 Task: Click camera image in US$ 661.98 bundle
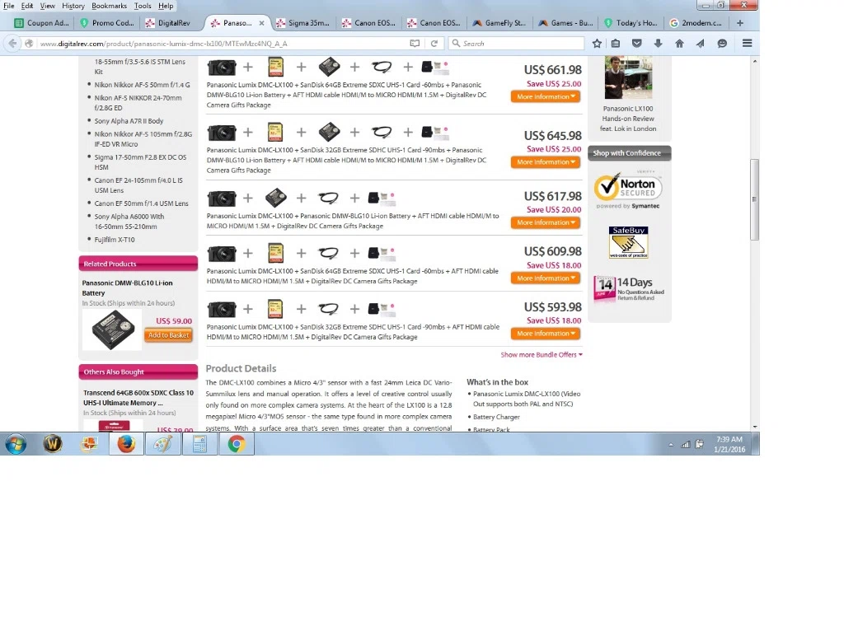click(222, 68)
